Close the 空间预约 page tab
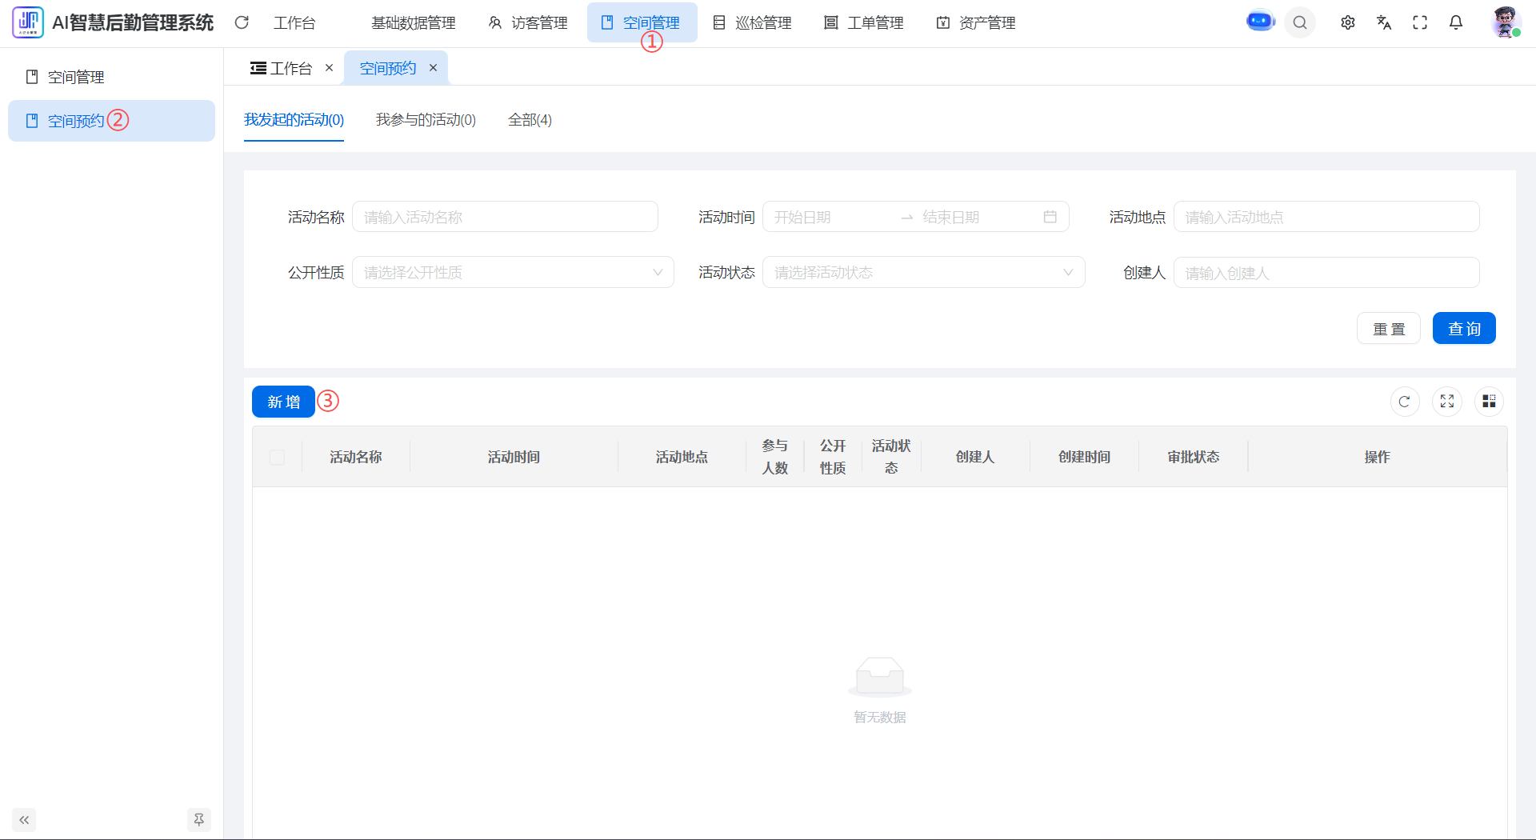Image resolution: width=1536 pixels, height=840 pixels. click(433, 68)
